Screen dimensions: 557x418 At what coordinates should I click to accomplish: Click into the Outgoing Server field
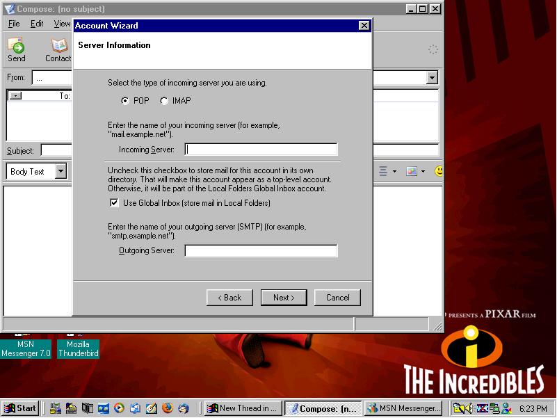coord(261,250)
